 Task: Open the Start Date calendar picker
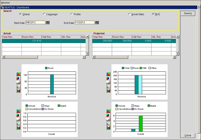(x=48, y=23)
